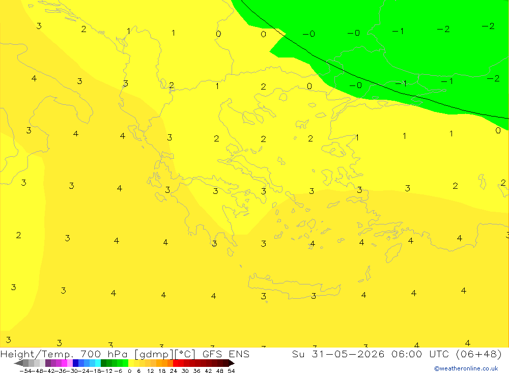This screenshot has height=373, width=509.
Task: Click the '24' legend scale label
Action: pyautogui.click(x=174, y=371)
